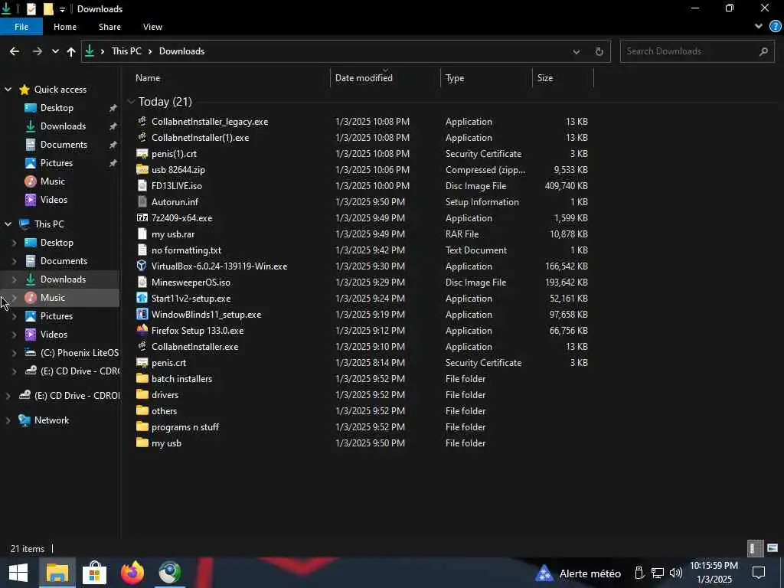The height and width of the screenshot is (588, 784).
Task: Open the taskbar clock and date
Action: coord(714,573)
